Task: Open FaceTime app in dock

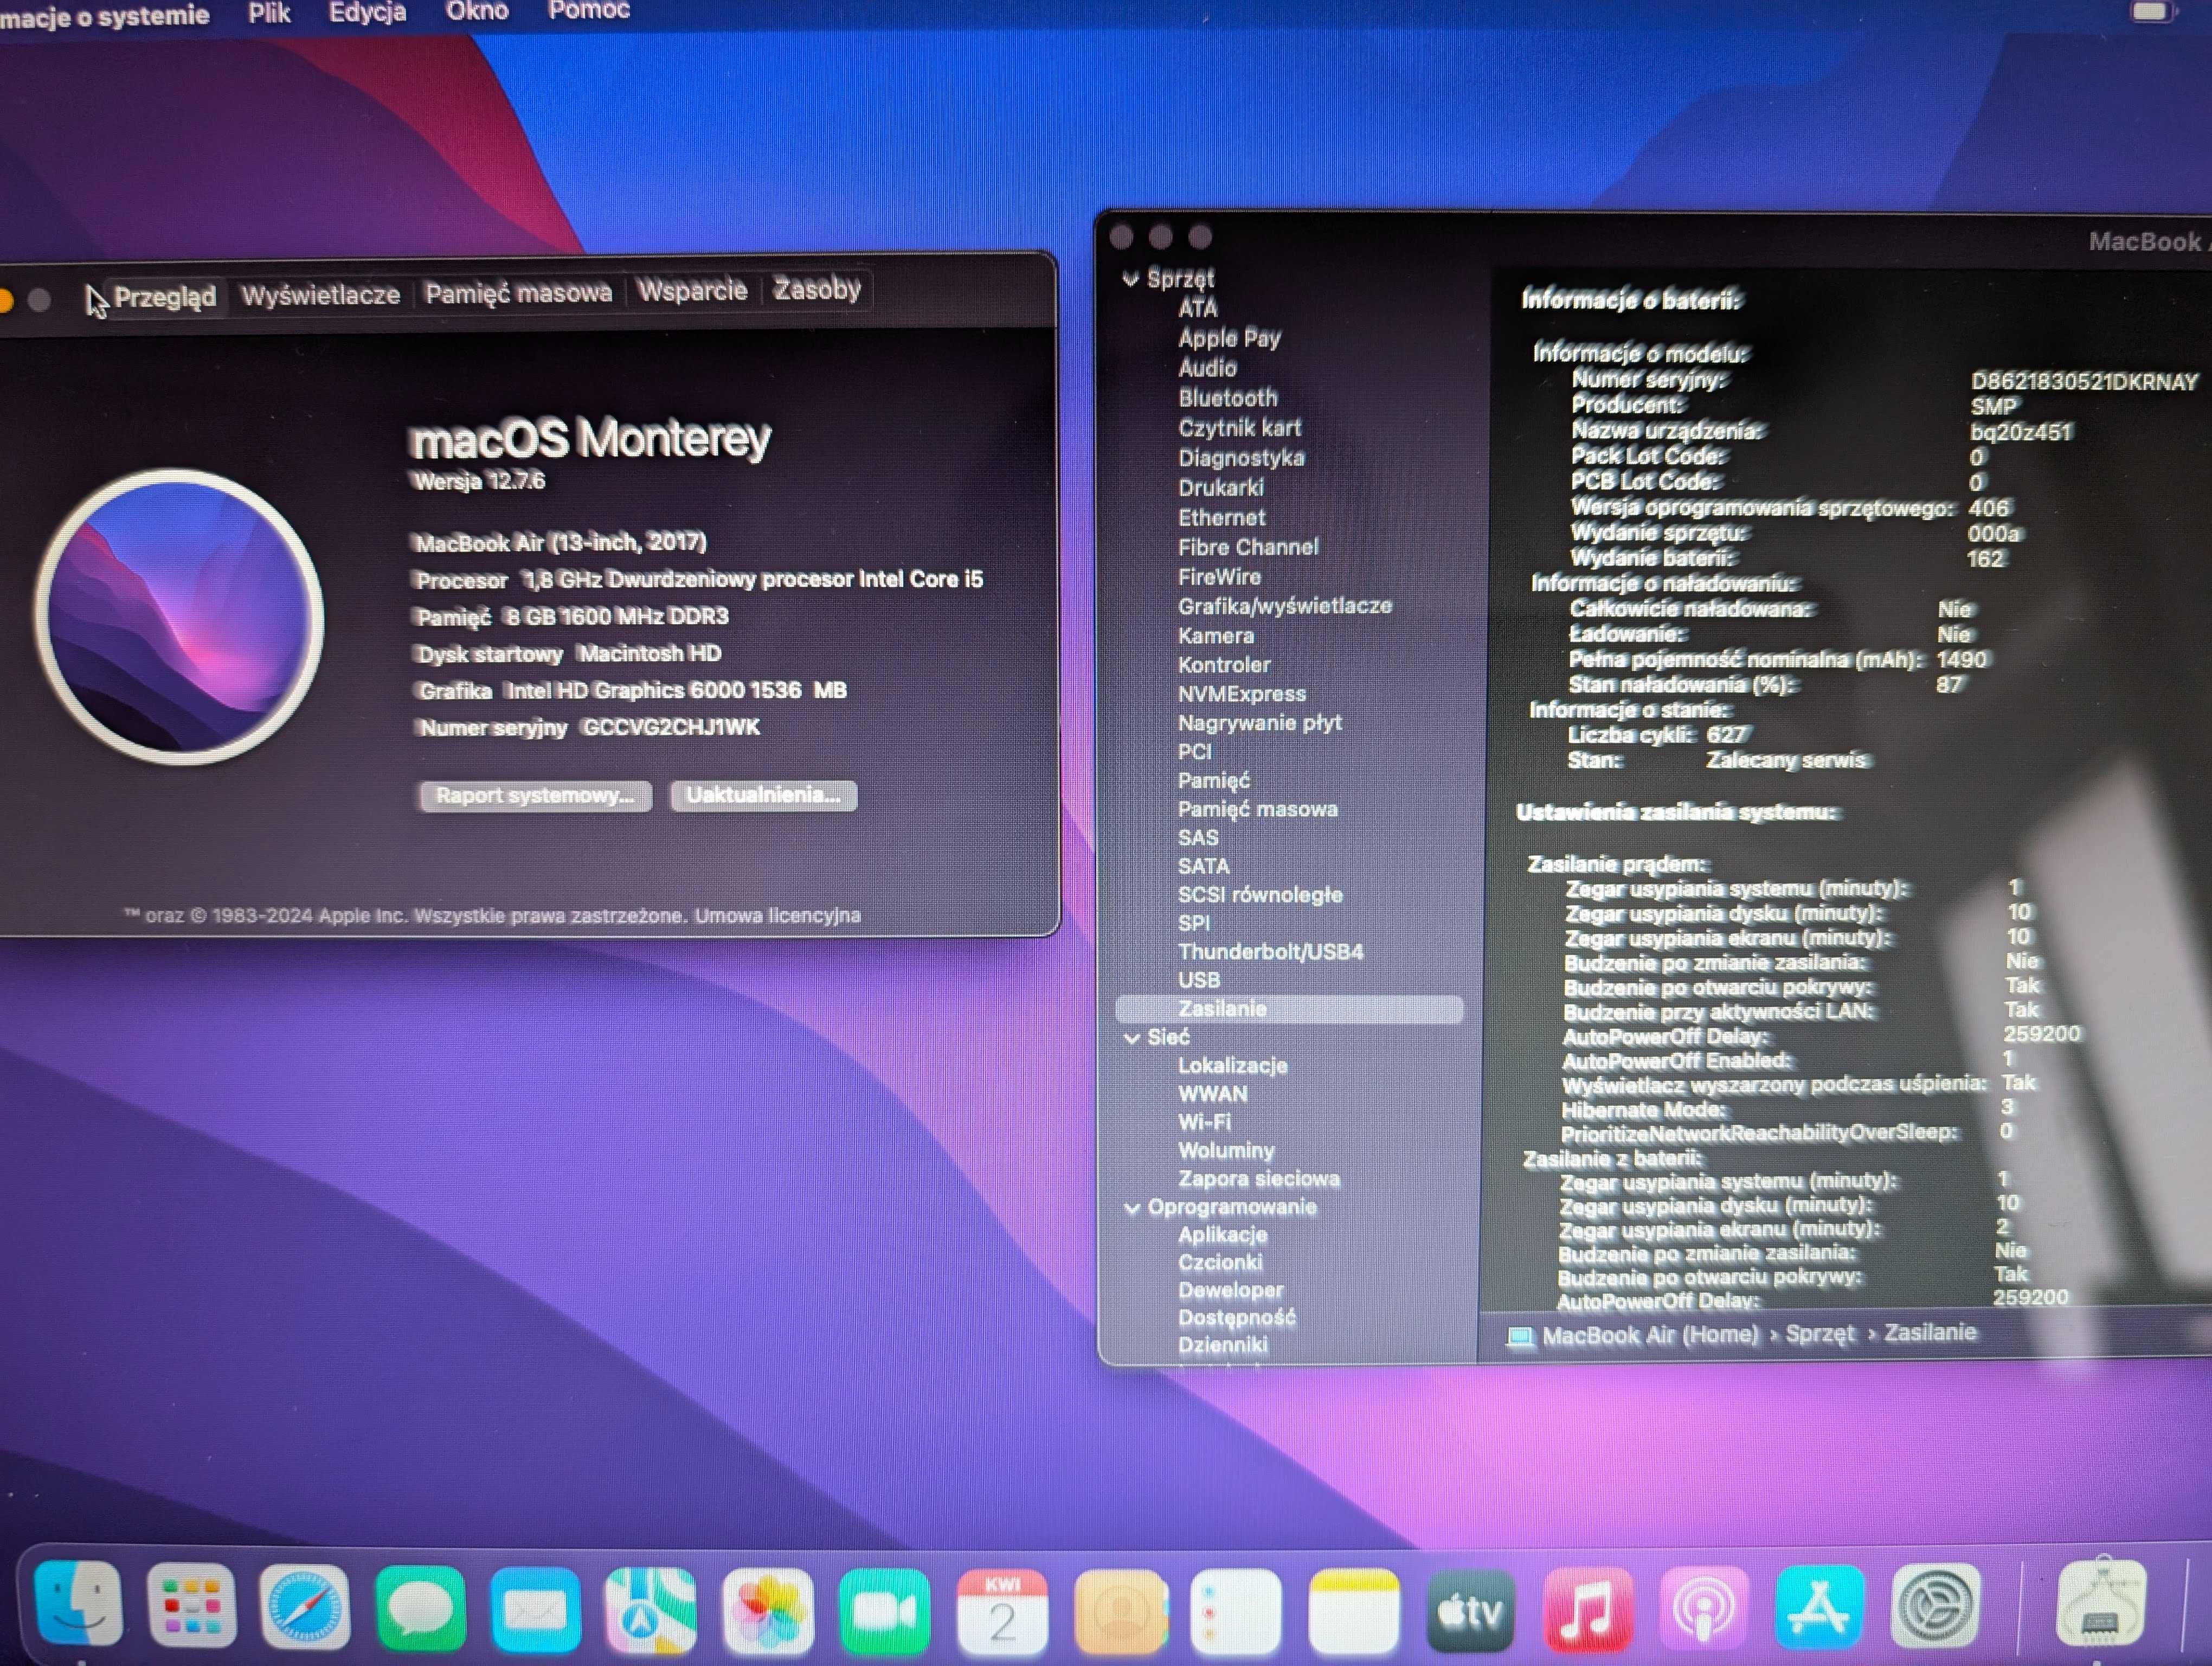Action: coord(884,1611)
